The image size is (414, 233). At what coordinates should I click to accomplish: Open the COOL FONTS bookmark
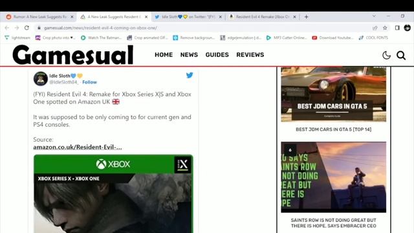(x=373, y=38)
